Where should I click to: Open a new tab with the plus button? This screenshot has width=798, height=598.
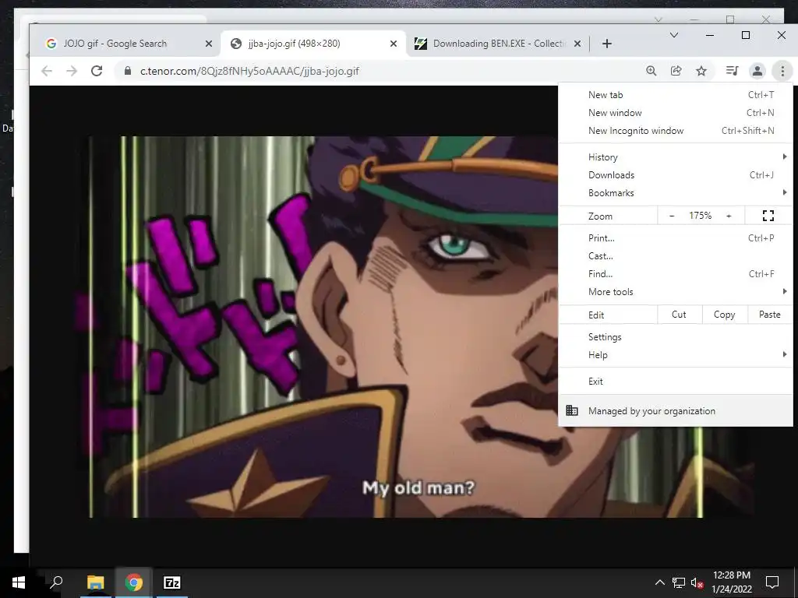[606, 44]
